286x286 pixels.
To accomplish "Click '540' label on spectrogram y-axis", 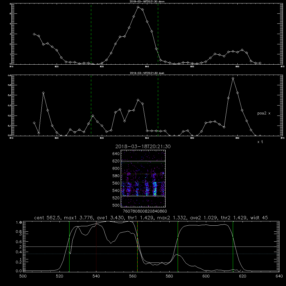I will click(x=116, y=190).
